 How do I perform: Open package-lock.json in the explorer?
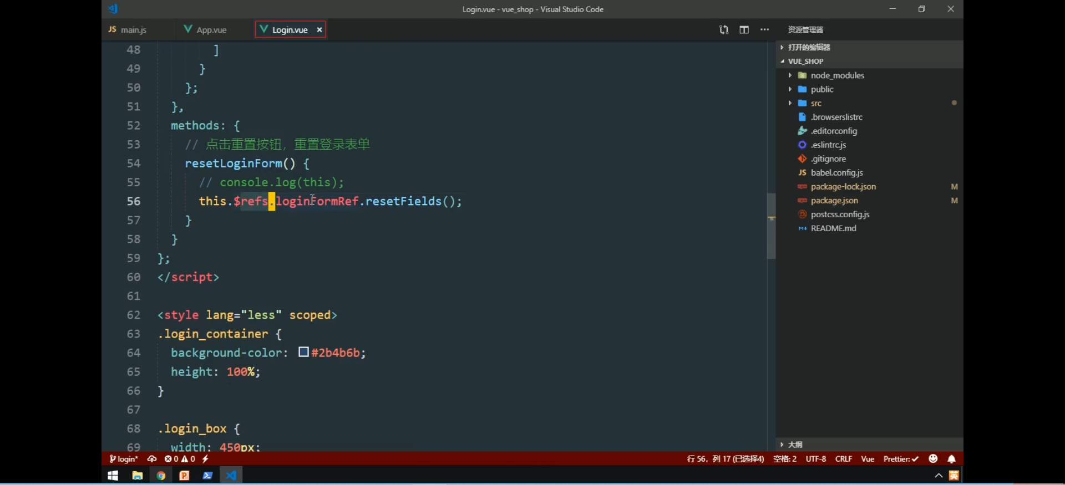tap(869, 187)
